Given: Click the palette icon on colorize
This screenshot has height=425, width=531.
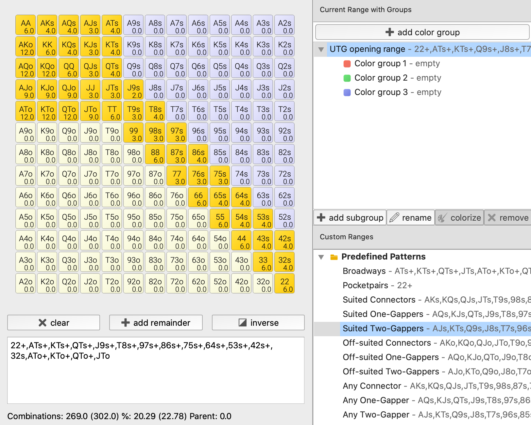Looking at the screenshot, I should pos(442,218).
